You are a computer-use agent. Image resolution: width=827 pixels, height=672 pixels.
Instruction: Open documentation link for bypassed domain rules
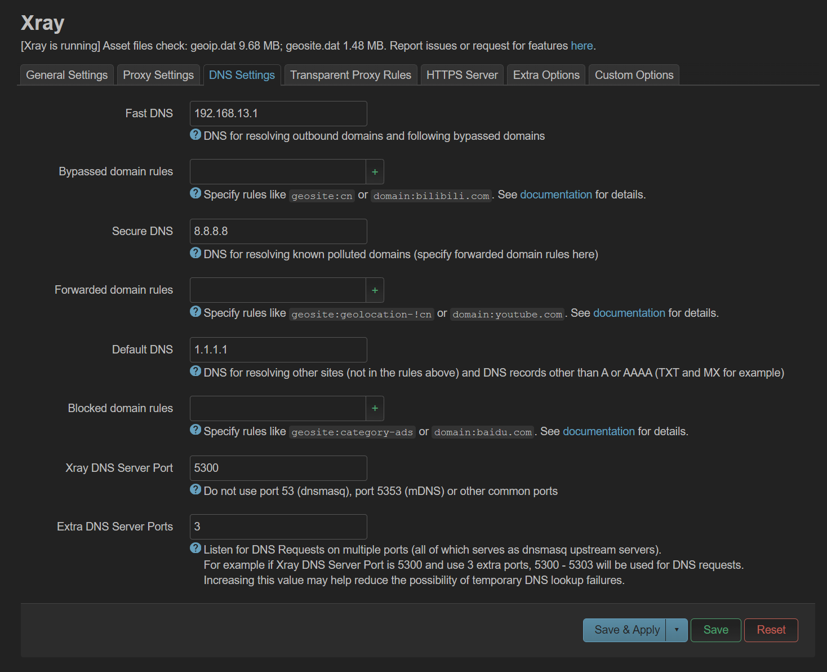[556, 194]
